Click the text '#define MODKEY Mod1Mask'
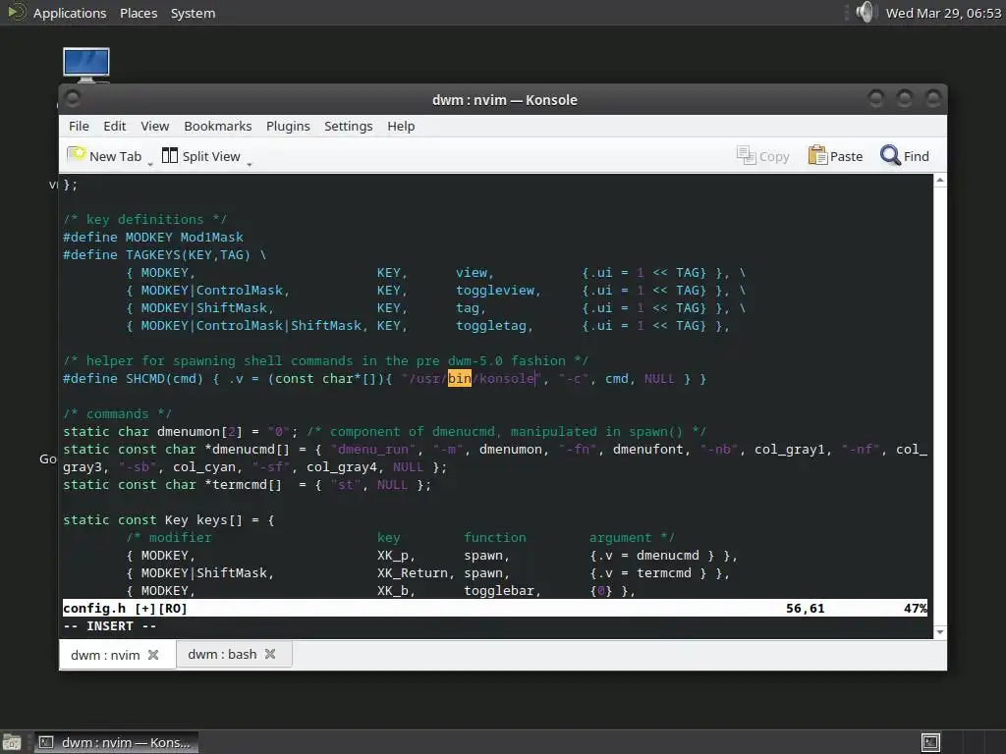Viewport: 1006px width, 754px height. [153, 238]
